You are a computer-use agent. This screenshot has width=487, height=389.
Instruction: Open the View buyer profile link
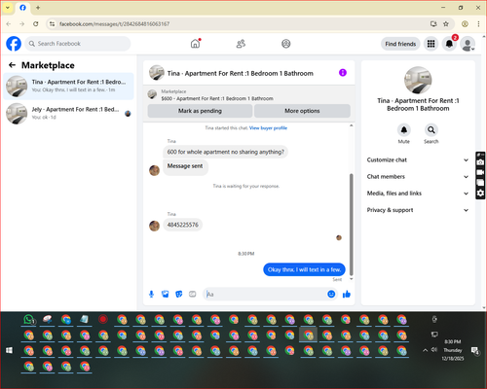pos(268,128)
